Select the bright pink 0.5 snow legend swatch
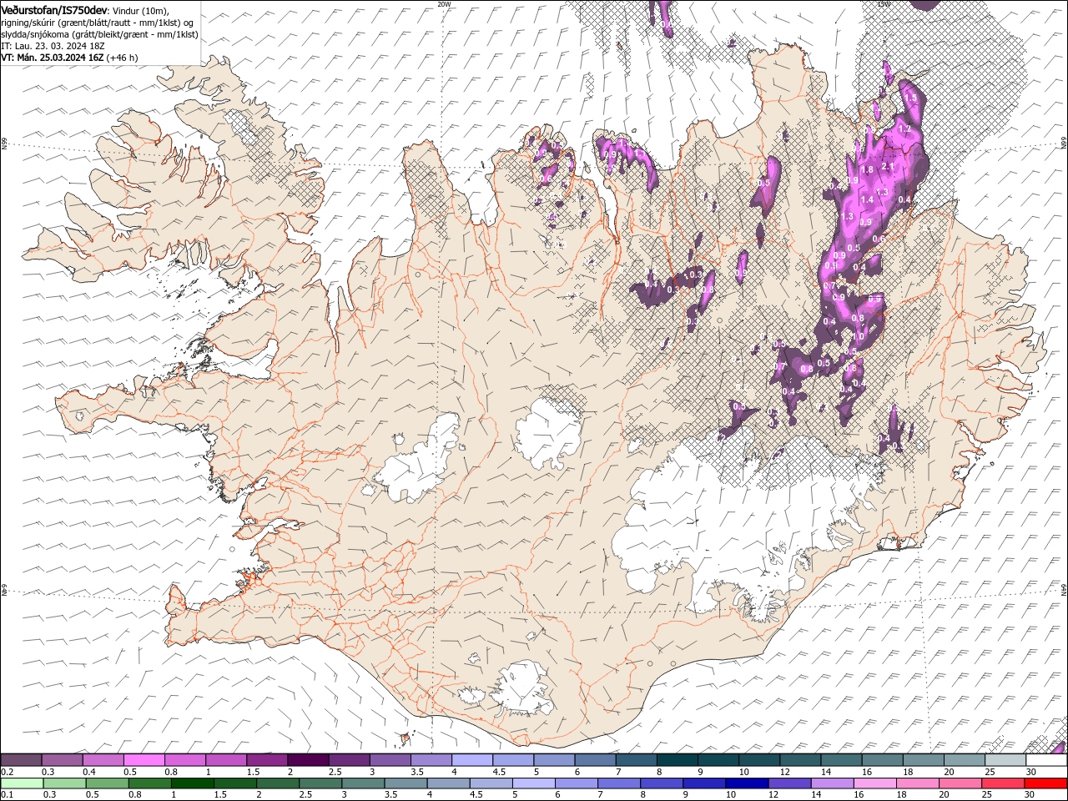Screen dimensions: 1068x801 pyautogui.click(x=144, y=760)
